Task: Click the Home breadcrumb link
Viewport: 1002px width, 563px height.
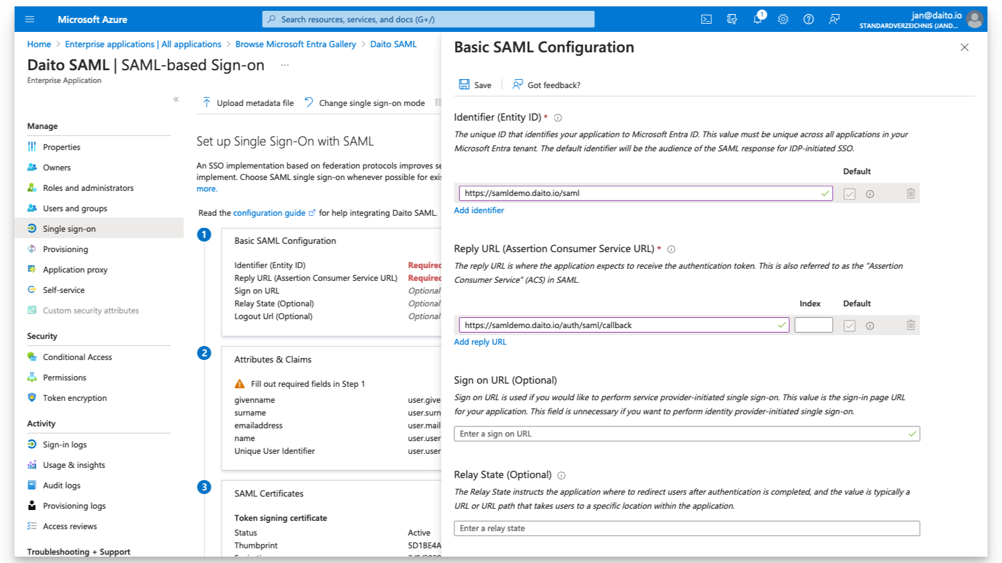Action: point(39,44)
